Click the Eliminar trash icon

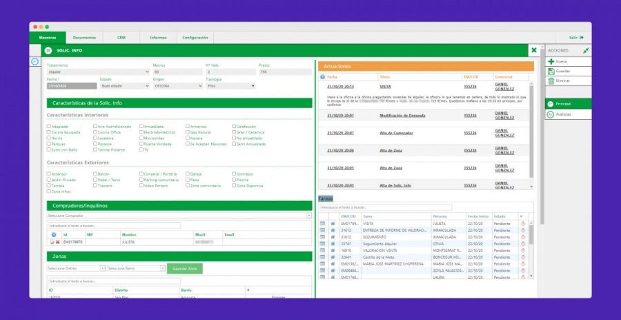click(x=551, y=81)
